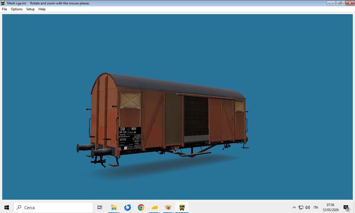Open File Explorer from the taskbar
This screenshot has height=213, width=355.
tap(114, 207)
